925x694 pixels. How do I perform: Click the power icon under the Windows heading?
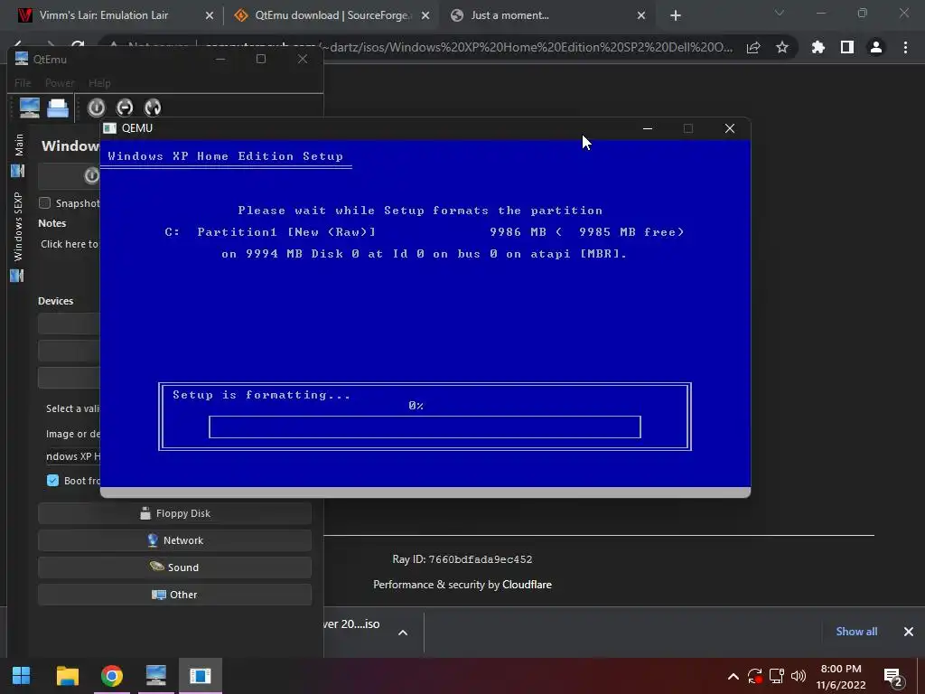pyautogui.click(x=91, y=175)
